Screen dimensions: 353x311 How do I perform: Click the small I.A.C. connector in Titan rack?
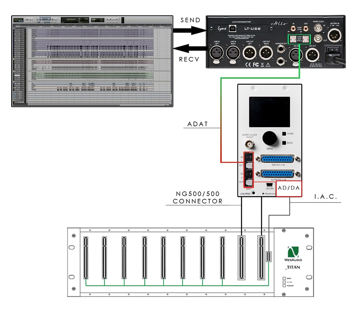click(x=268, y=257)
